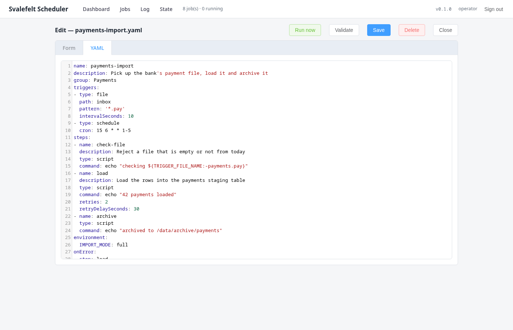Screen dimensions: 513x330
Task: Click the 'retries: 2' line
Action: tap(94, 202)
